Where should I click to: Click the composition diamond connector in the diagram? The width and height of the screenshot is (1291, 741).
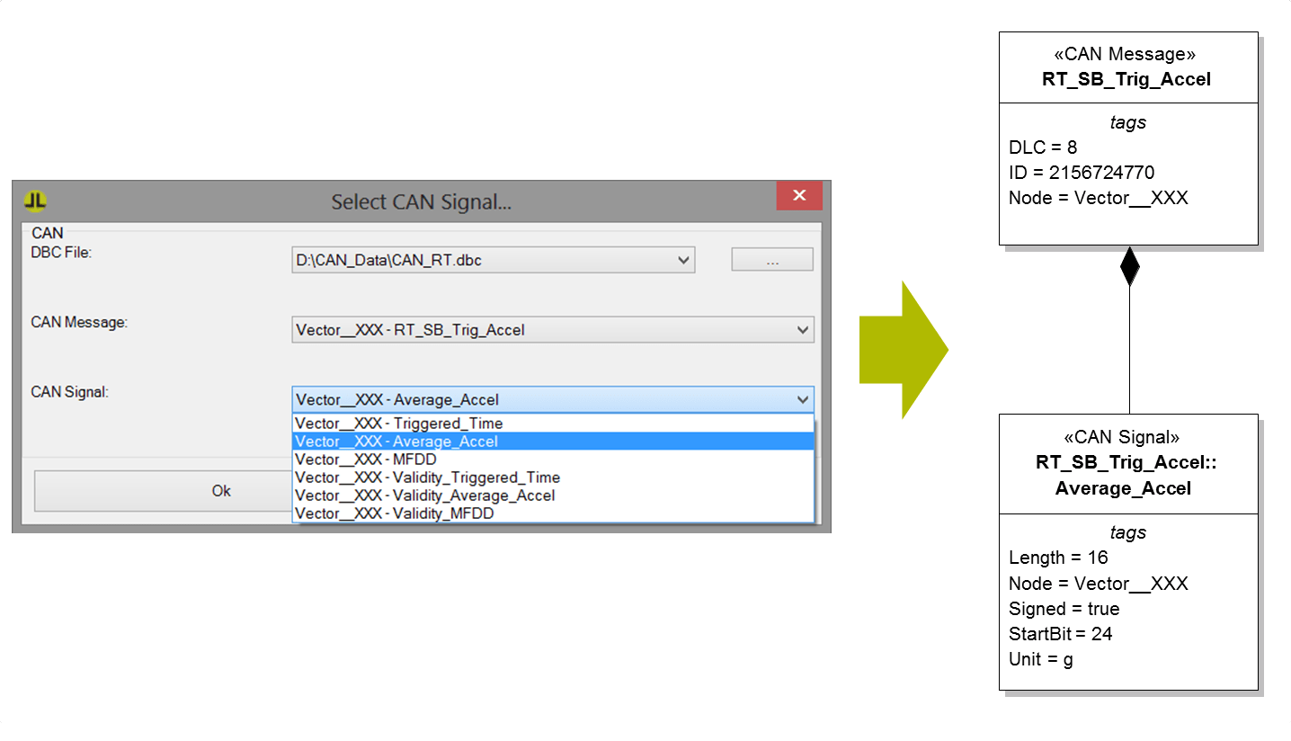pyautogui.click(x=1129, y=266)
